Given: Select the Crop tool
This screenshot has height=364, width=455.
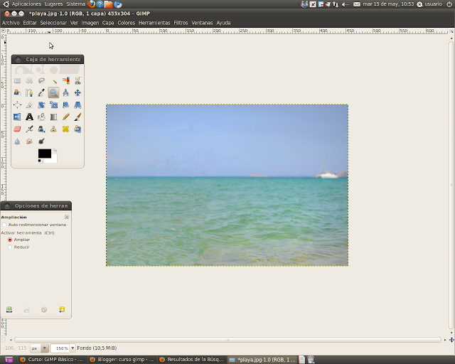Looking at the screenshot, I should point(29,105).
